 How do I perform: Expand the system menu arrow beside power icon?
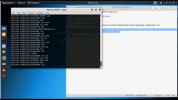point(176,3)
